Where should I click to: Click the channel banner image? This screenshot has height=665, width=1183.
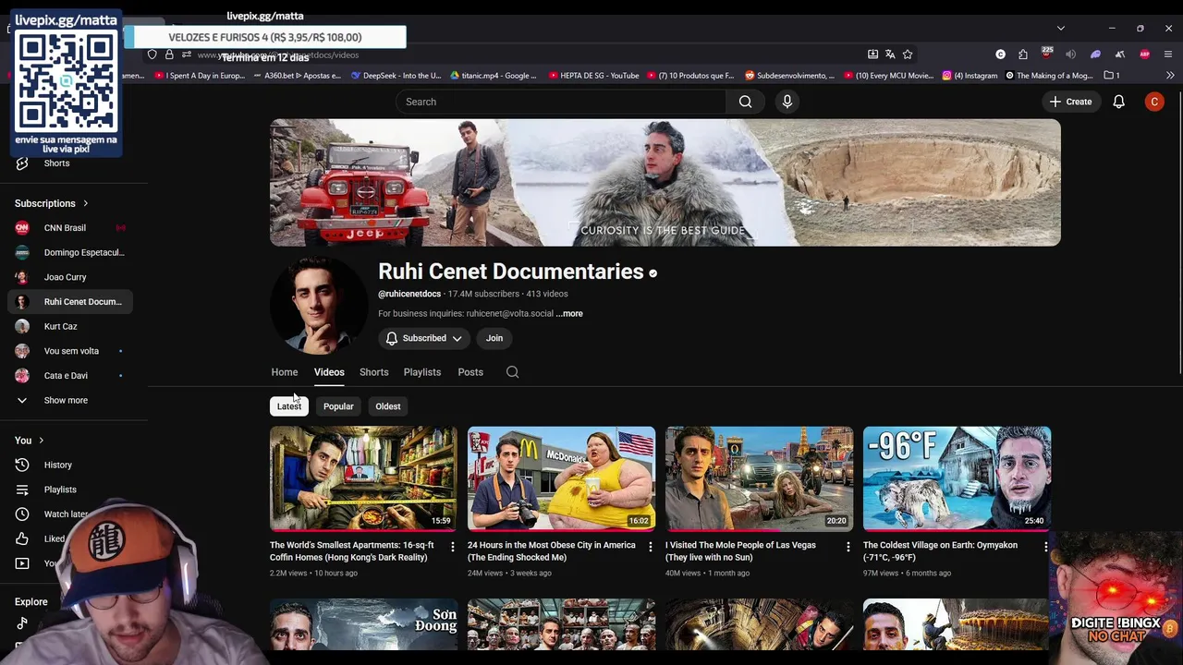(x=665, y=182)
